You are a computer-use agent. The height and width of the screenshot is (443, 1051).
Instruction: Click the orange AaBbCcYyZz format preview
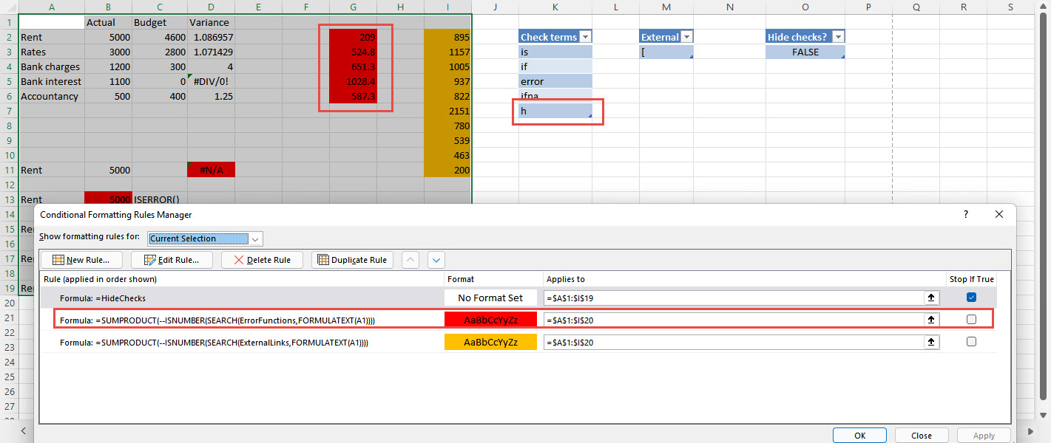click(490, 343)
